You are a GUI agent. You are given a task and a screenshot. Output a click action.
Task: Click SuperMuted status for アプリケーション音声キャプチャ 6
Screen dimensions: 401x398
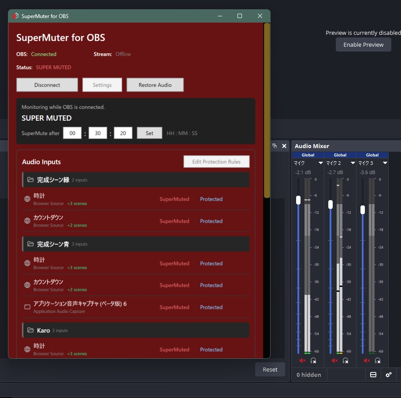tap(175, 307)
